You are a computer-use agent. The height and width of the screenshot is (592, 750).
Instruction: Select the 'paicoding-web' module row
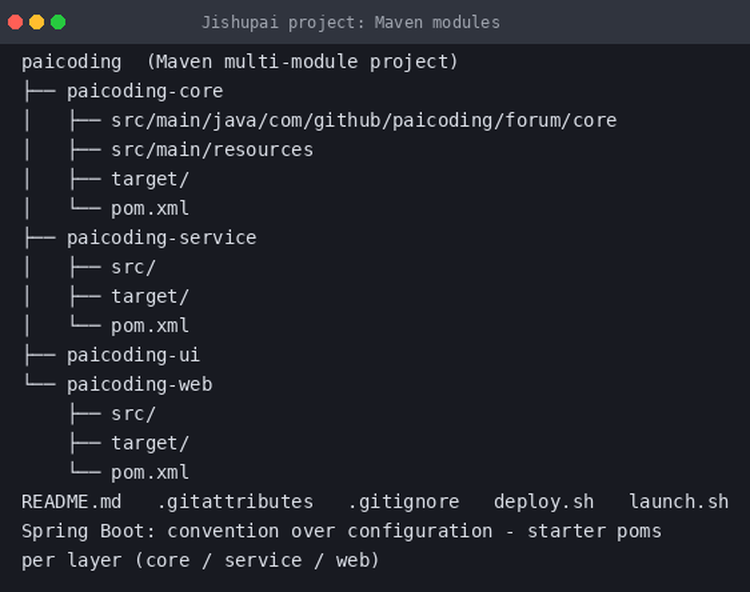139,385
